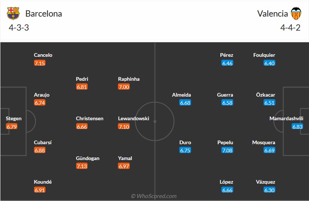
Task: Click player name Raphinha
Action: pos(129,79)
